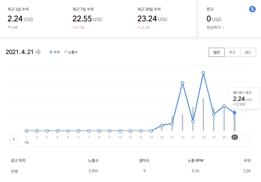Click the blue dollar balance icon

252,9
